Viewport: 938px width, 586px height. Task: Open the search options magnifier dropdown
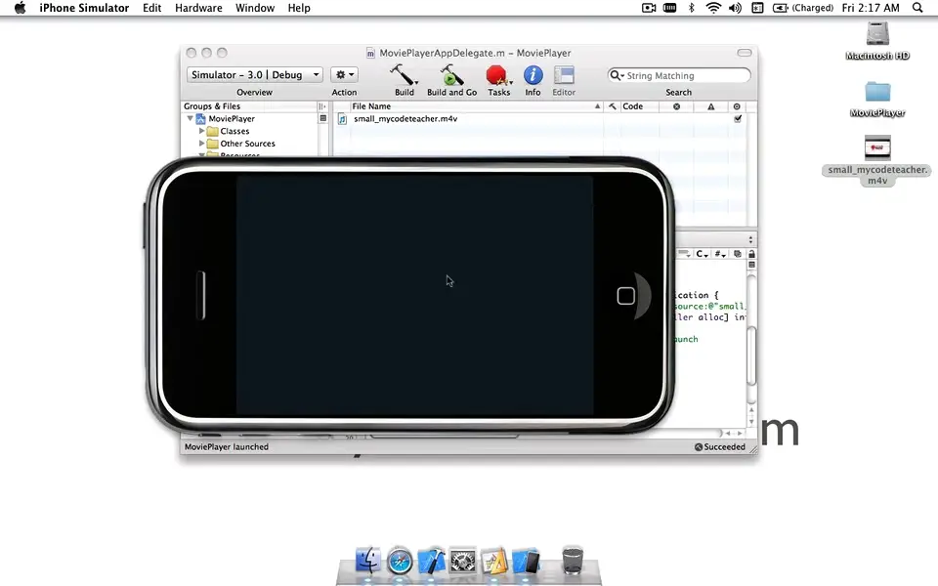tap(617, 75)
